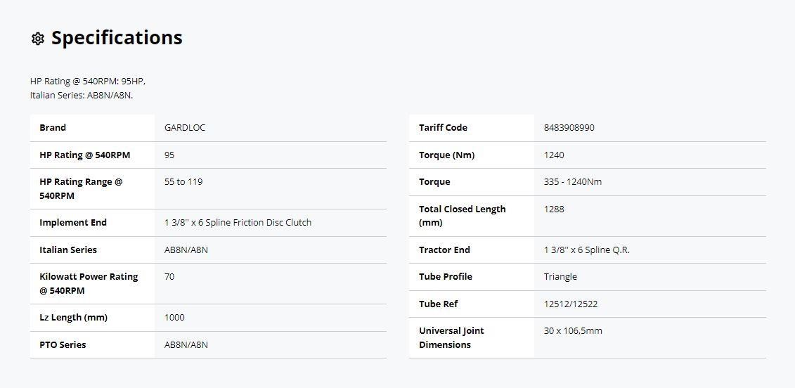
Task: Select the Tractor End spline Q.R. value
Action: pos(586,250)
